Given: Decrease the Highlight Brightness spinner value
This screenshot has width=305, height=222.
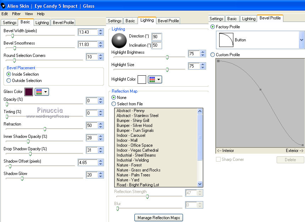Looking at the screenshot, I should pos(203,55).
